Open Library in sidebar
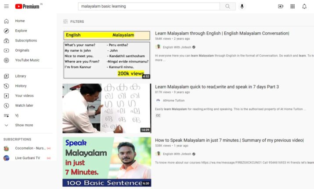The width and height of the screenshot is (314, 189). (x=21, y=76)
